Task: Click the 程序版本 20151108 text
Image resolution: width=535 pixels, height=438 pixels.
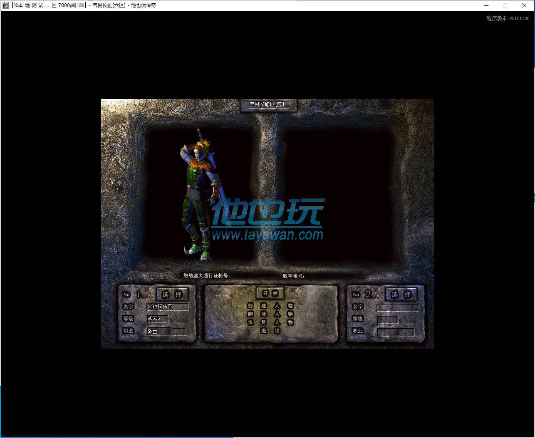Action: pyautogui.click(x=508, y=18)
